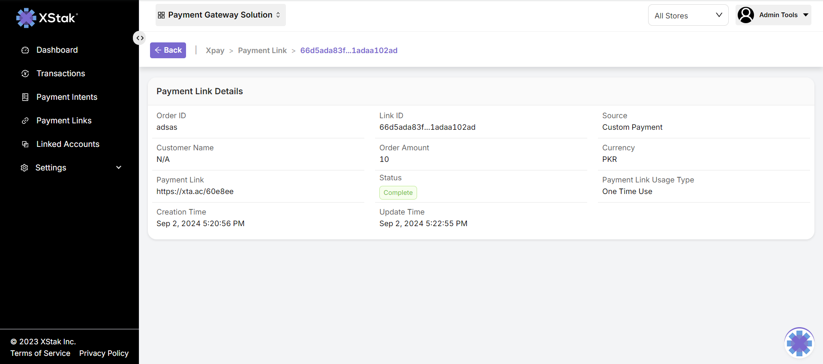Open the Privacy Policy footer link
Viewport: 823px width, 364px height.
coord(104,353)
